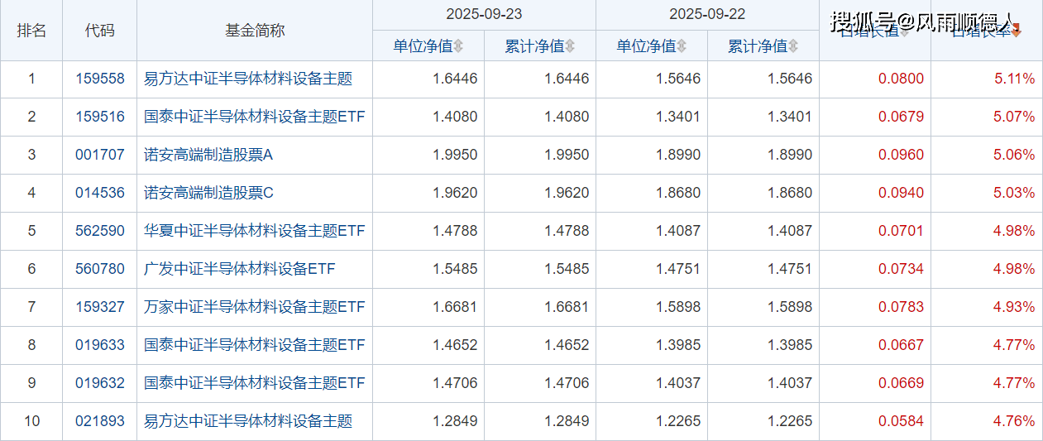The height and width of the screenshot is (441, 1043).
Task: Open 华夏中证半导体材料设备主题ETF fund link
Action: tap(255, 231)
